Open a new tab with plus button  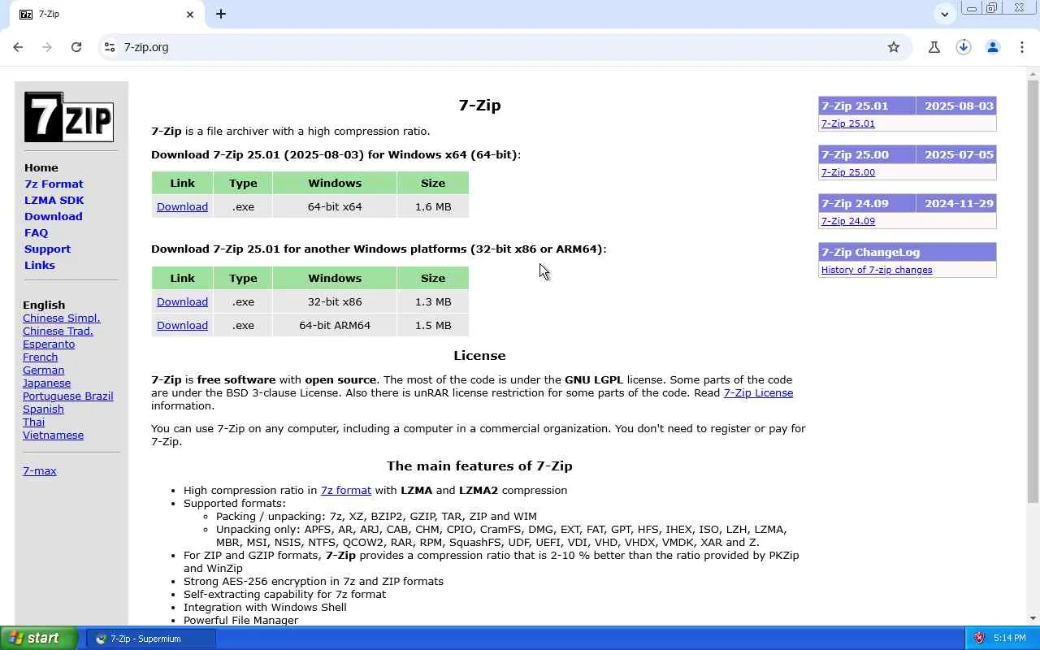pyautogui.click(x=221, y=14)
